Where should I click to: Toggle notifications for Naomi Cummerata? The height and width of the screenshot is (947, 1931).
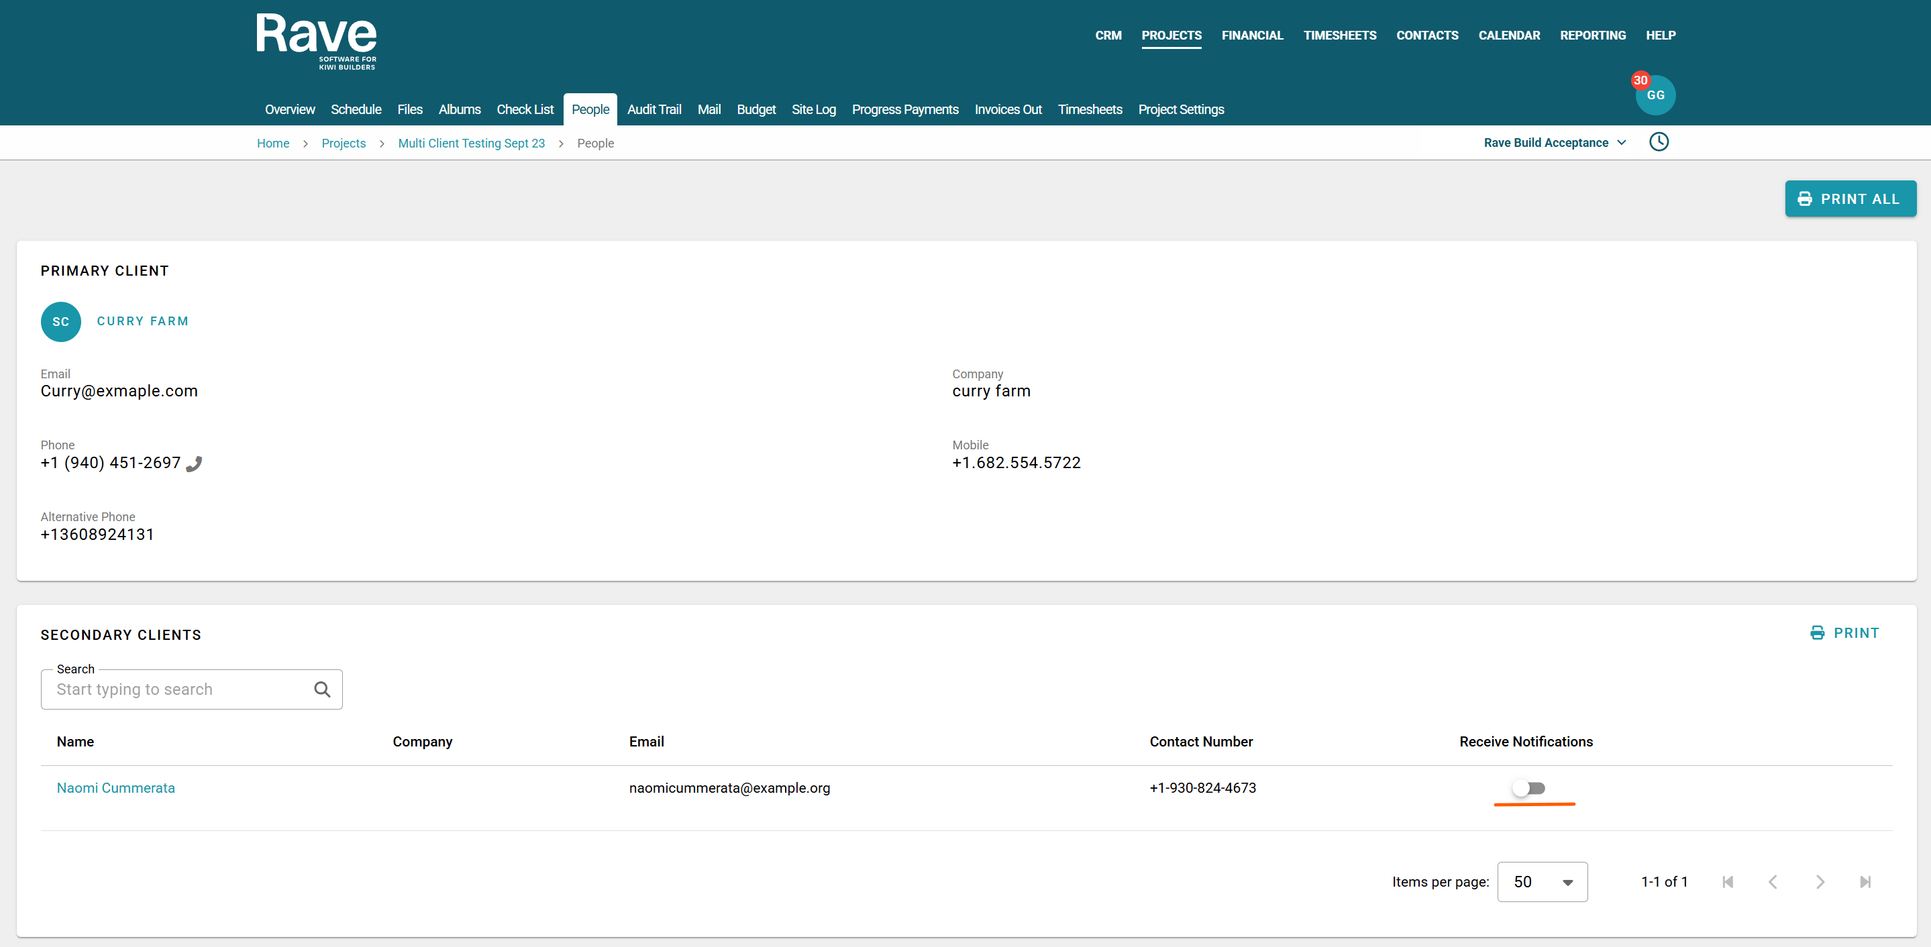1529,788
